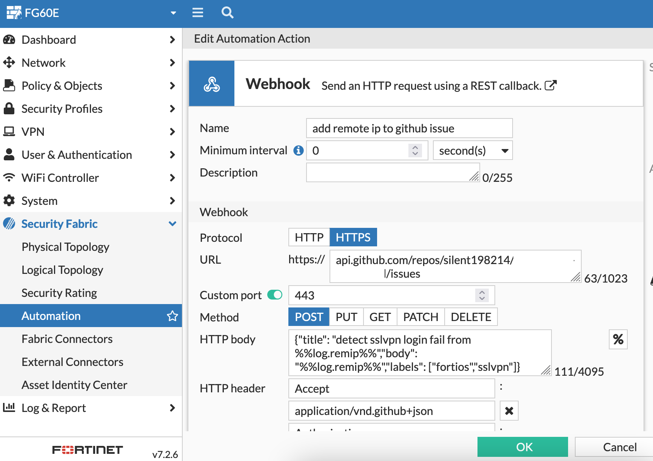Click the Webhook icon in the header
Screen dimensions: 653x461
[212, 83]
